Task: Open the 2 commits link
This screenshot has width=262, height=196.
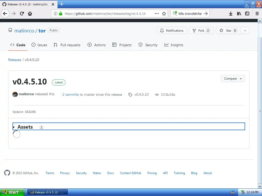Action: (71, 94)
